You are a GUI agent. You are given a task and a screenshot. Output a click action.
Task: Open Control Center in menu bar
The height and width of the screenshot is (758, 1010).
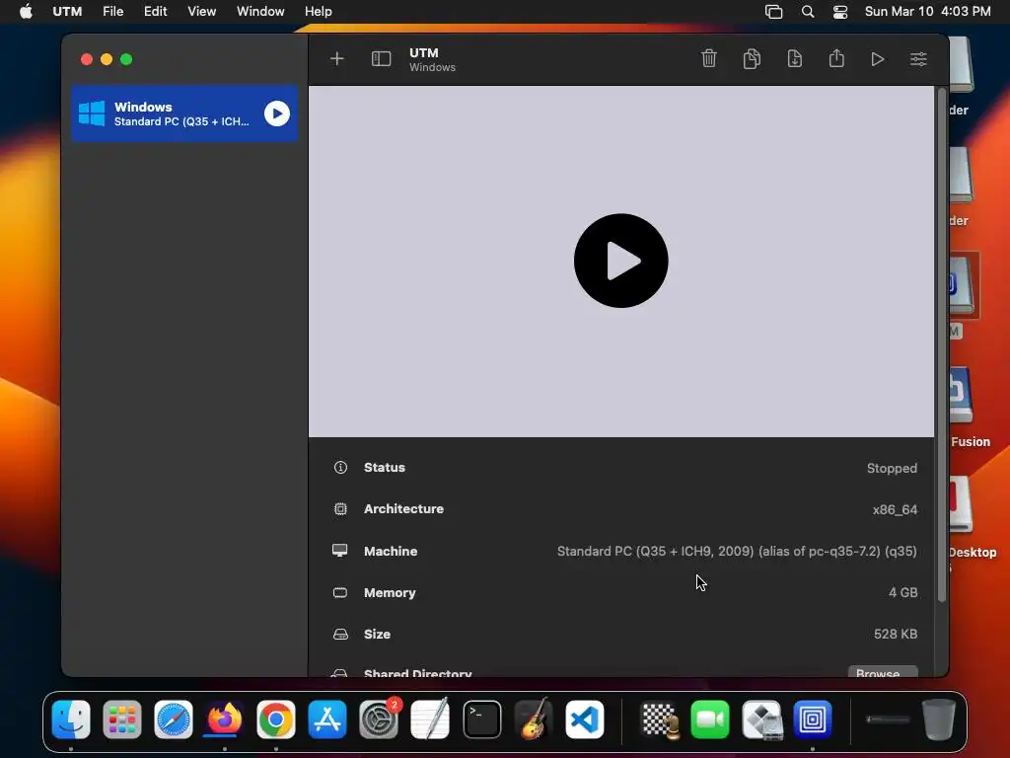[840, 12]
